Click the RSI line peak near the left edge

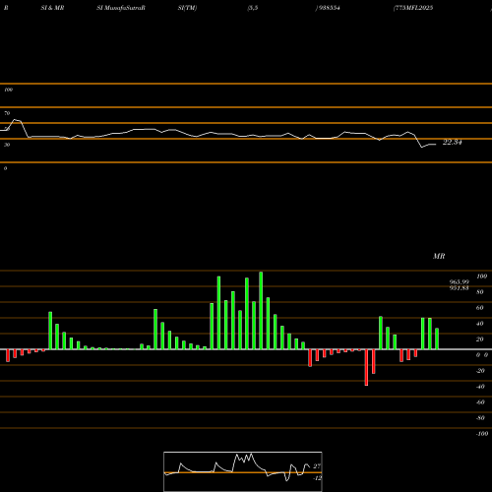point(16,120)
